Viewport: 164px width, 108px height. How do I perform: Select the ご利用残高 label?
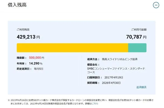pyautogui.click(x=24, y=30)
